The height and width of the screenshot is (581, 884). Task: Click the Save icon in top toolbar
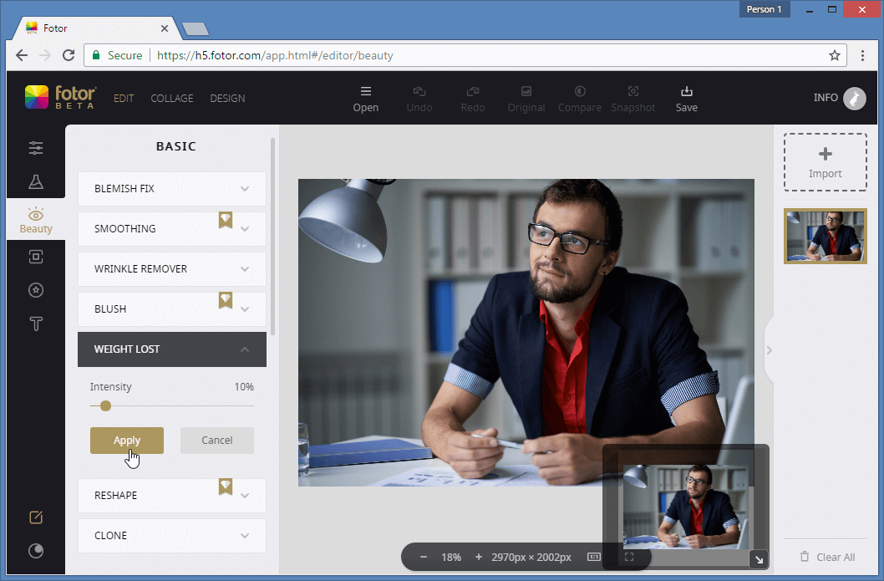click(x=686, y=98)
